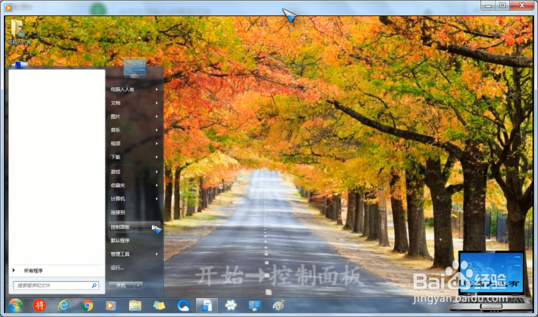Expand the 计算机 submenu arrow

[157, 199]
